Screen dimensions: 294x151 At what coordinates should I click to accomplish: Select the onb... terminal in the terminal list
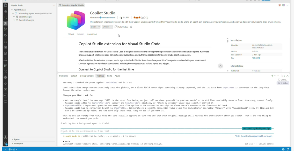[x=283, y=83]
